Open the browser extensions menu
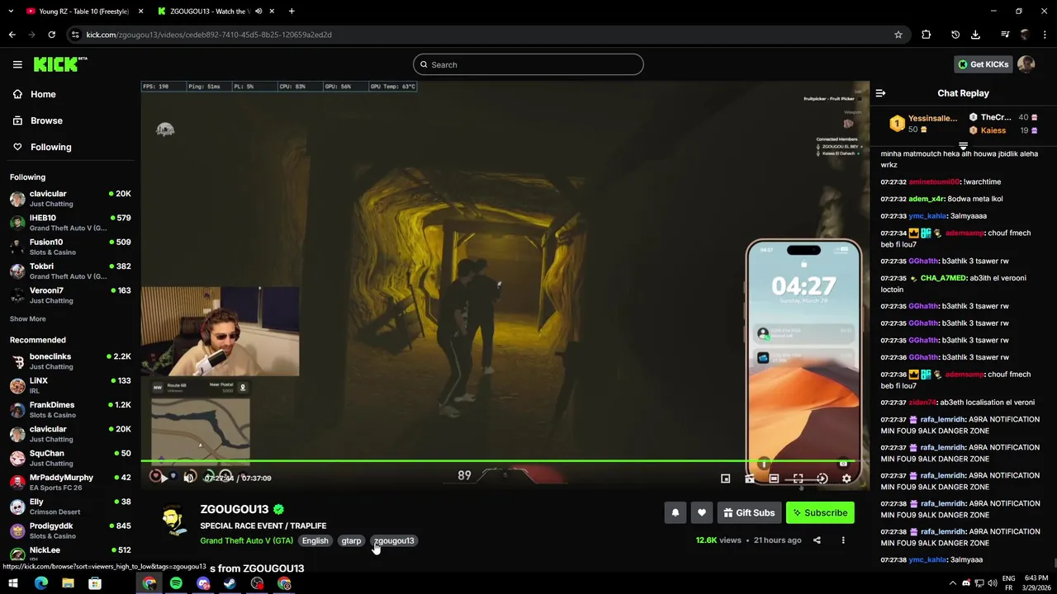The width and height of the screenshot is (1057, 594). pyautogui.click(x=926, y=35)
